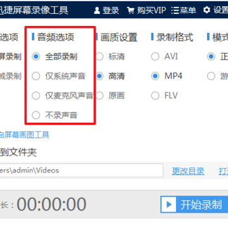Click the login user icon

point(97,10)
